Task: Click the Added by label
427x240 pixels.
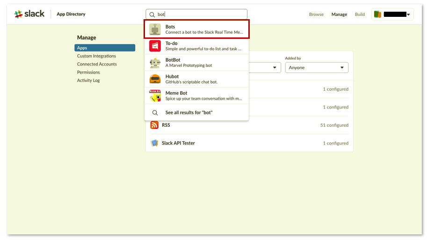Action: pos(293,58)
